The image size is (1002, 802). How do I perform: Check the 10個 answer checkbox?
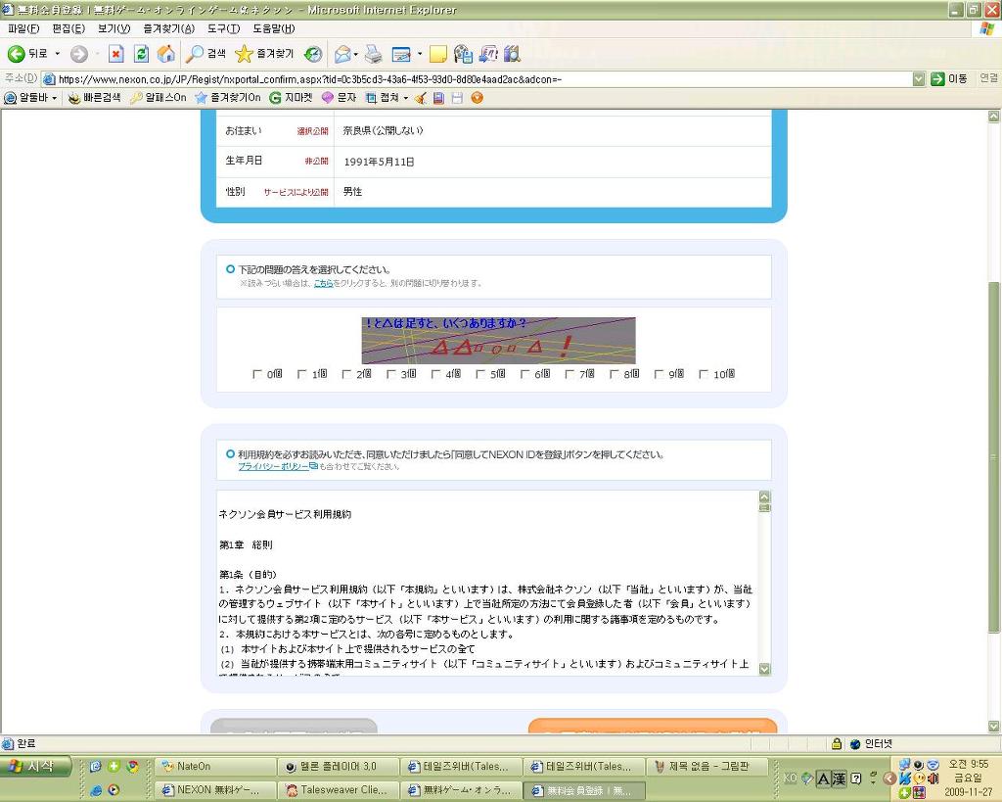click(x=704, y=374)
